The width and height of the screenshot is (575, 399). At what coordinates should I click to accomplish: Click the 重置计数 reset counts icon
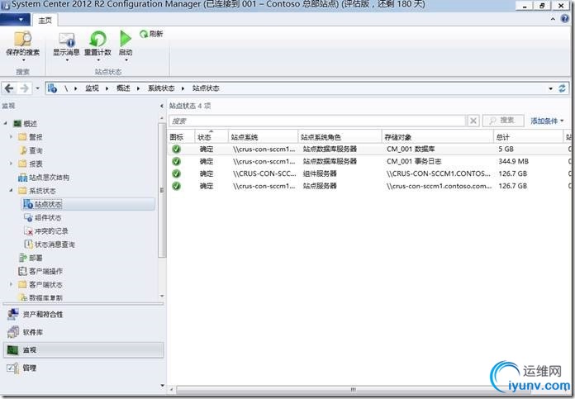(98, 39)
